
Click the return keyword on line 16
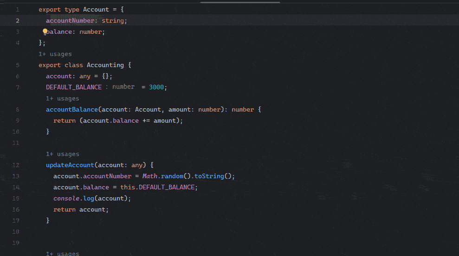click(x=64, y=210)
